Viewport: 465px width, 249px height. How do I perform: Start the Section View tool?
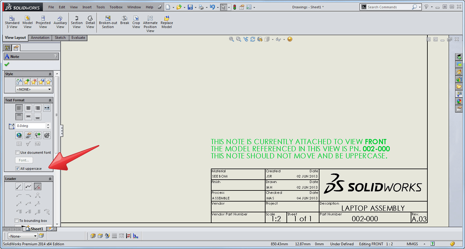click(x=76, y=22)
